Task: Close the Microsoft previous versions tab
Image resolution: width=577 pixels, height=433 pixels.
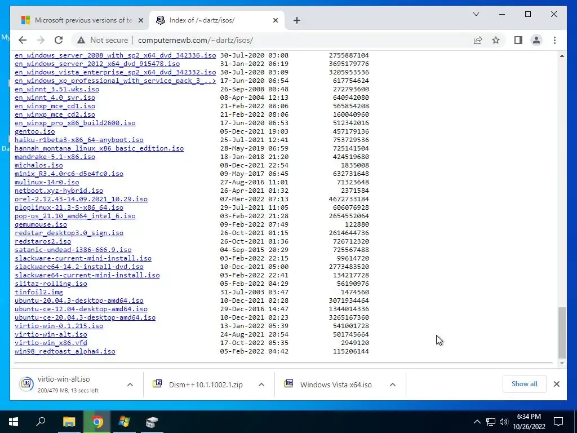Action: pyautogui.click(x=140, y=20)
